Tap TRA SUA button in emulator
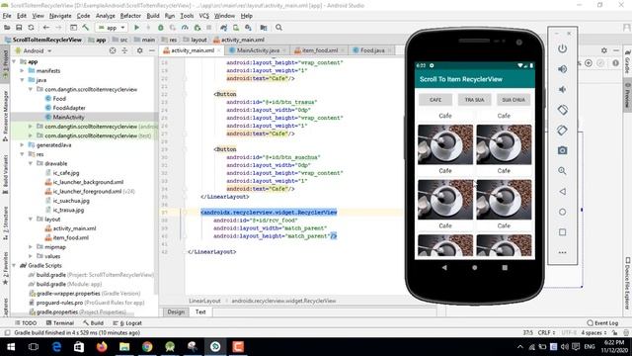 [x=474, y=100]
